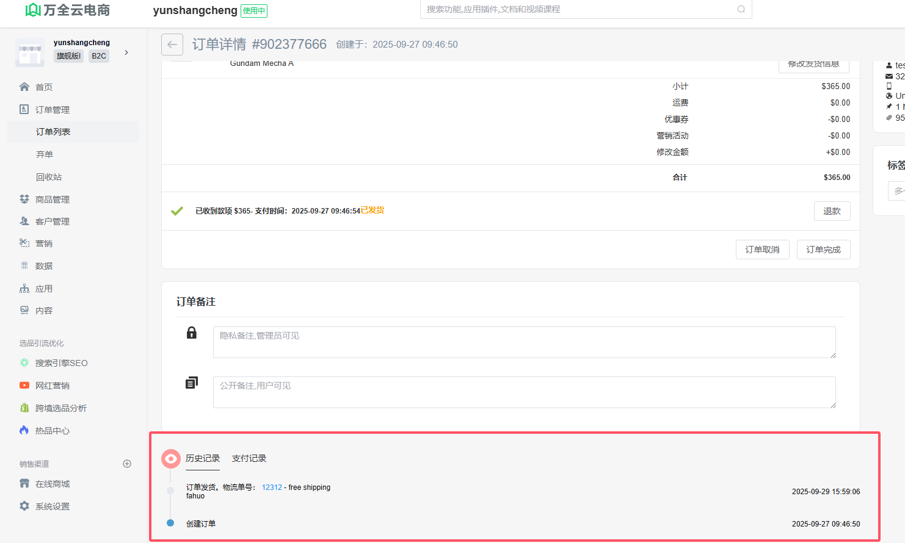Click the 热品中心 flame icon

point(24,430)
